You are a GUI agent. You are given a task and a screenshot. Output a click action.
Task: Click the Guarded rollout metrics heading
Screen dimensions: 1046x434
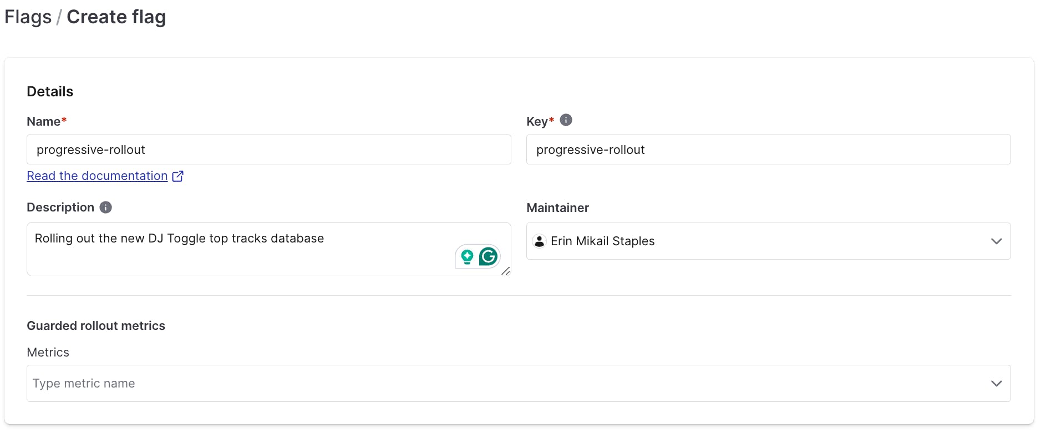pos(96,325)
